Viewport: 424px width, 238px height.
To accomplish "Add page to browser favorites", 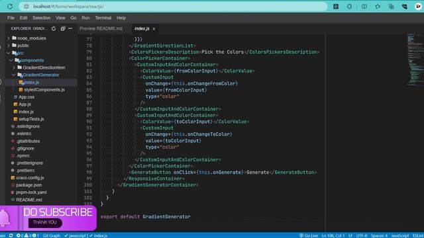I will click(378, 6).
